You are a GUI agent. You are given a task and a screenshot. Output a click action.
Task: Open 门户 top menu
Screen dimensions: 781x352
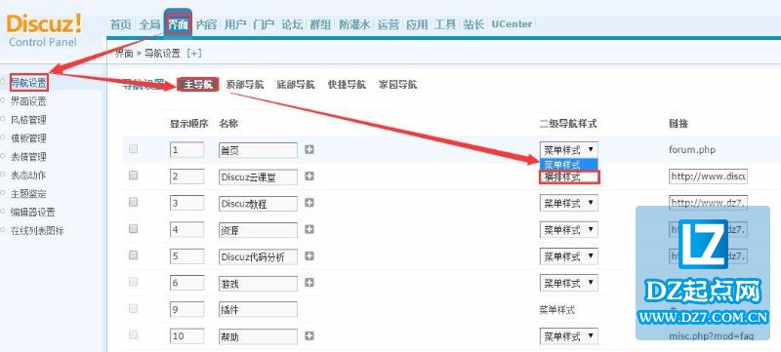pyautogui.click(x=264, y=24)
